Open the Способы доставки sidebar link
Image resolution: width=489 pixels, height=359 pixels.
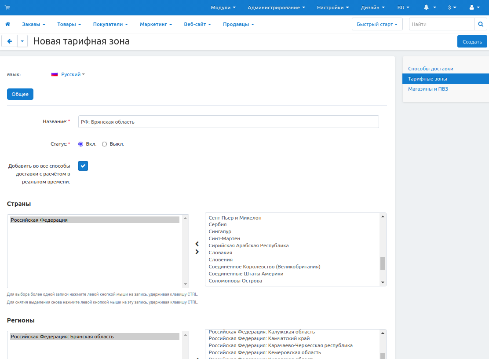pyautogui.click(x=430, y=69)
